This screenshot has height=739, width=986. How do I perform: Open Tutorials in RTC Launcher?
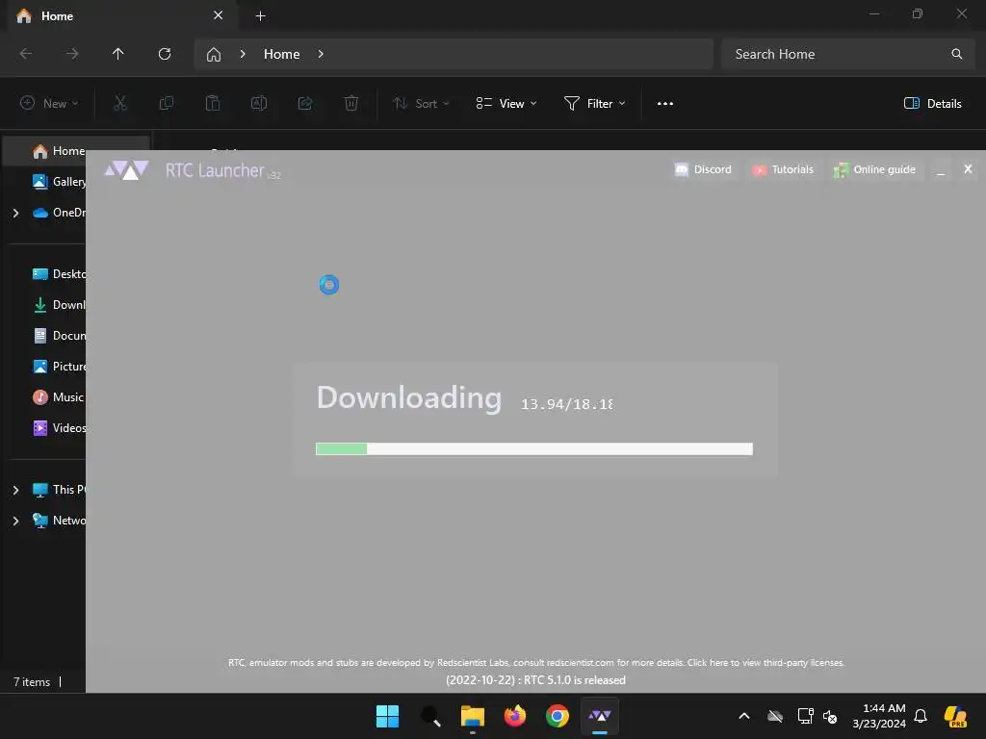click(783, 169)
